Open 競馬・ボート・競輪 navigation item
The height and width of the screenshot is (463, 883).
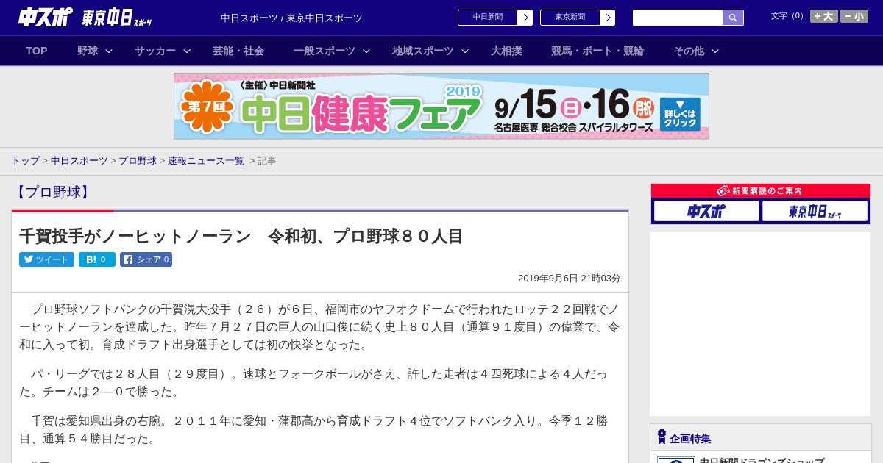click(597, 51)
